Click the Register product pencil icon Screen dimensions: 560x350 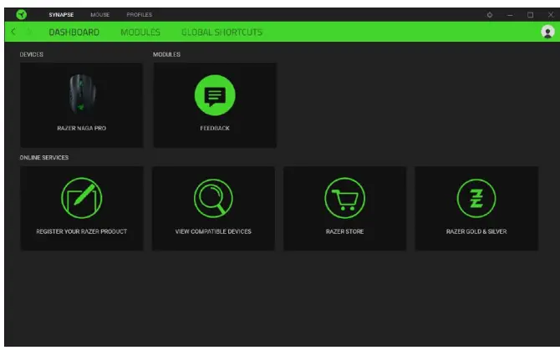[x=81, y=198]
